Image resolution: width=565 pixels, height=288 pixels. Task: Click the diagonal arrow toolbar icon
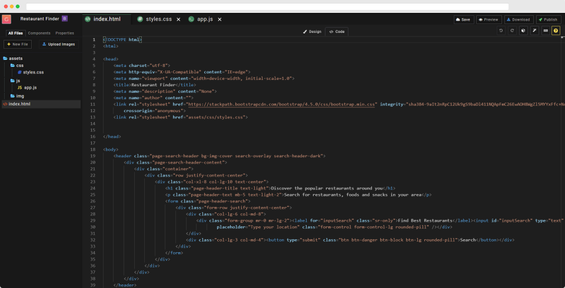coord(534,31)
